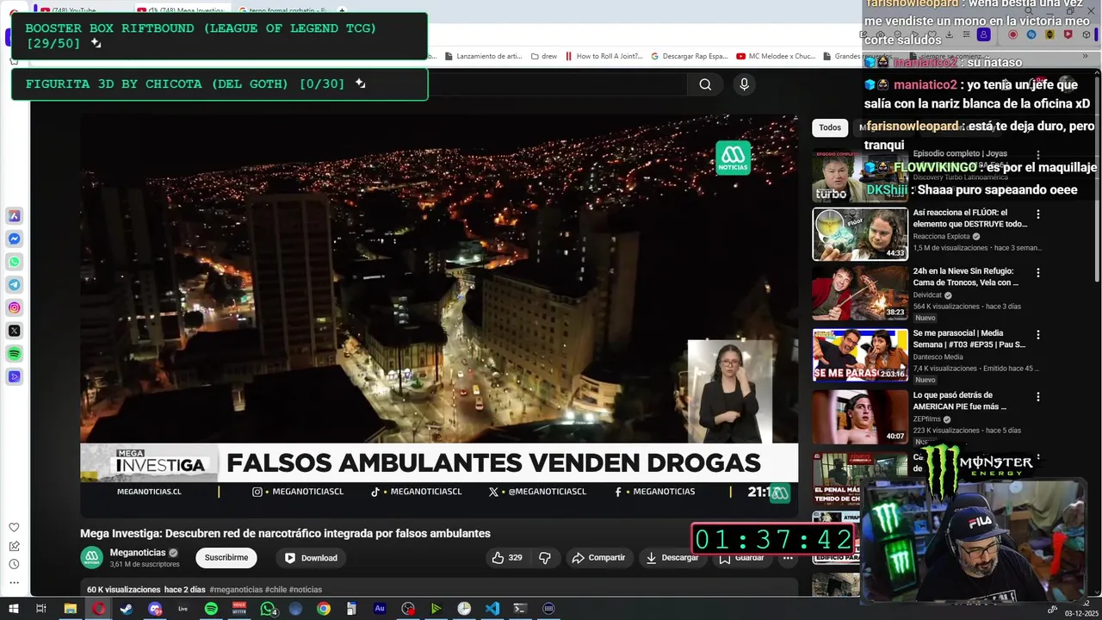This screenshot has width=1102, height=620.
Task: Open WhatsApp from the taskbar
Action: pos(268,609)
